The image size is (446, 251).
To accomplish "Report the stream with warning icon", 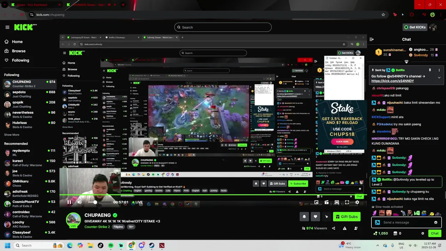I will tap(345, 228).
